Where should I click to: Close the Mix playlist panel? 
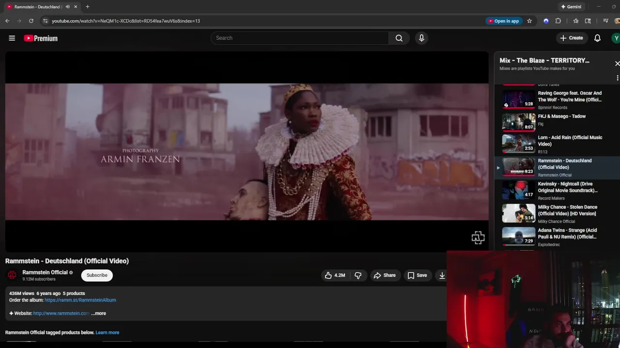pyautogui.click(x=617, y=64)
